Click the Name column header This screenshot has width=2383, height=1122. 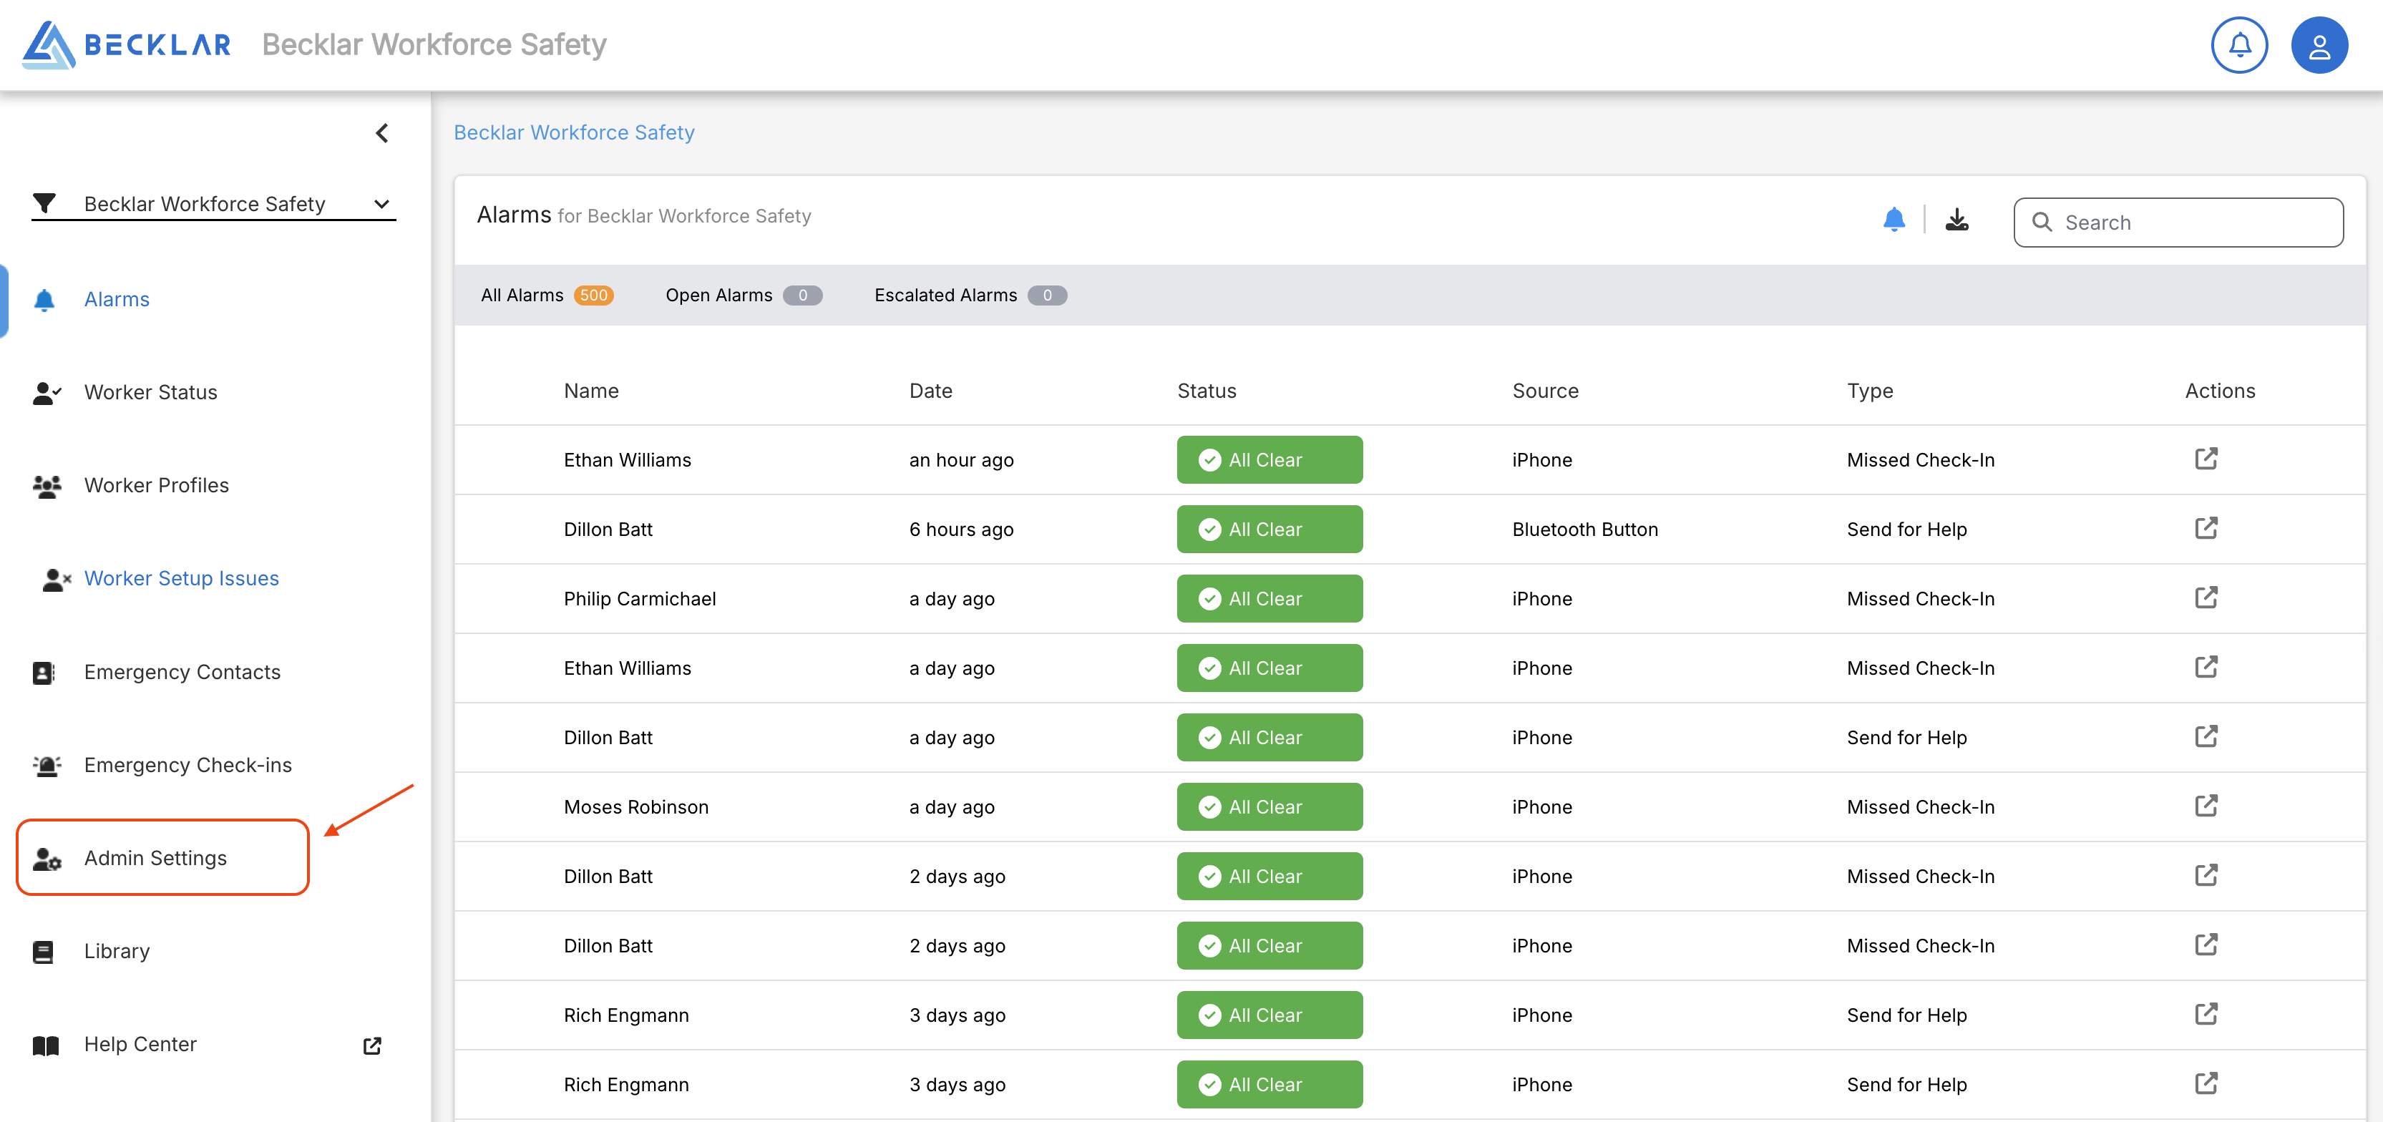point(591,391)
